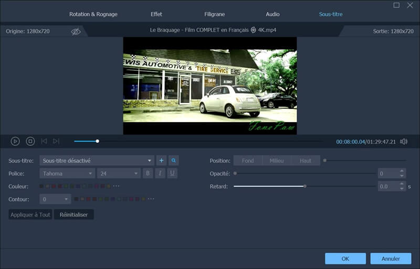Click the Retard value field

point(388,186)
